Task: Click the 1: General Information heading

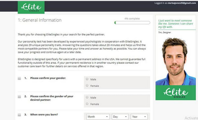Action: (40, 20)
